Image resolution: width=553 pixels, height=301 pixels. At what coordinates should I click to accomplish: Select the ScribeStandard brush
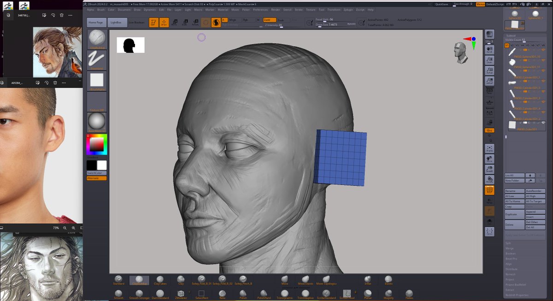coord(326,295)
